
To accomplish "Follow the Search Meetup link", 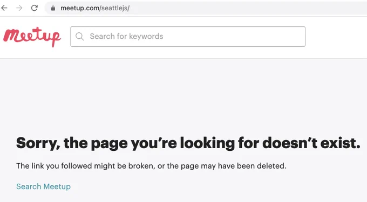I will point(43,186).
